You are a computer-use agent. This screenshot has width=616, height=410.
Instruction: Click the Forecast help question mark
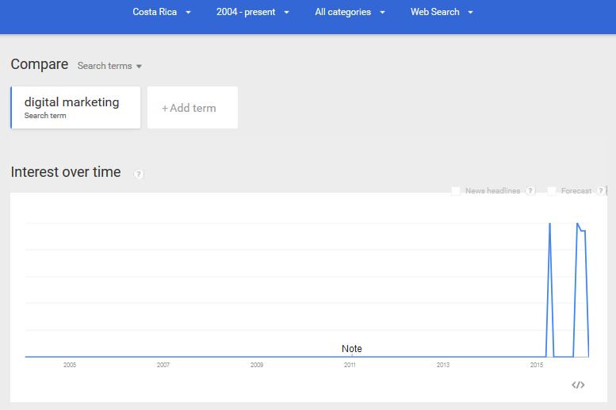pos(601,190)
